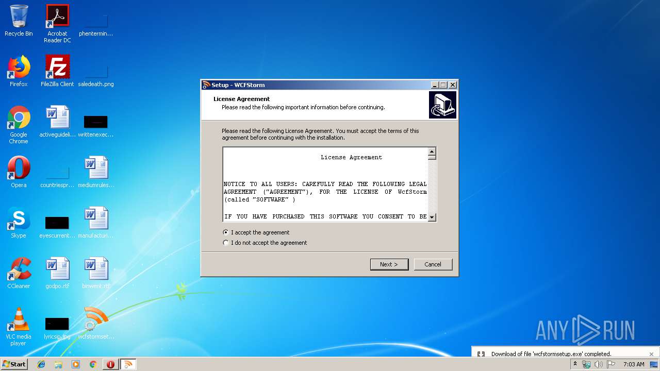660x371 pixels.
Task: Launch CCleaner desktop shortcut
Action: 19,273
